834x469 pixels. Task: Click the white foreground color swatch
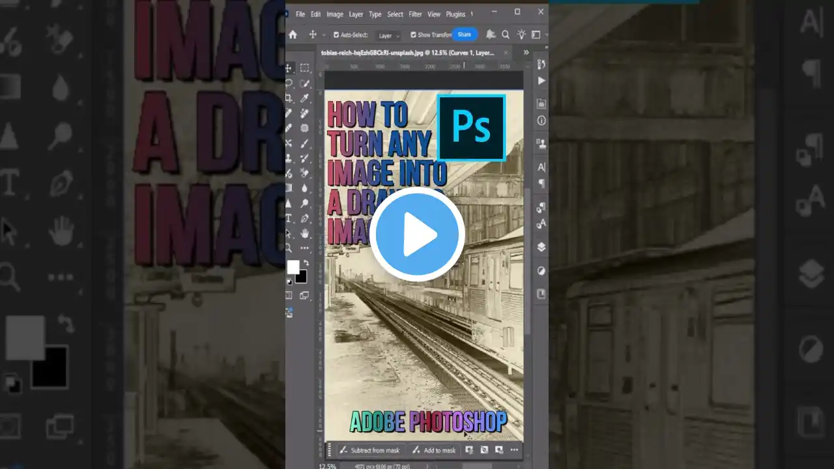click(293, 267)
